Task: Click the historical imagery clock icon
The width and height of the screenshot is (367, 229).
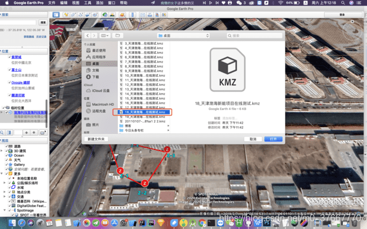Action: [x=105, y=15]
